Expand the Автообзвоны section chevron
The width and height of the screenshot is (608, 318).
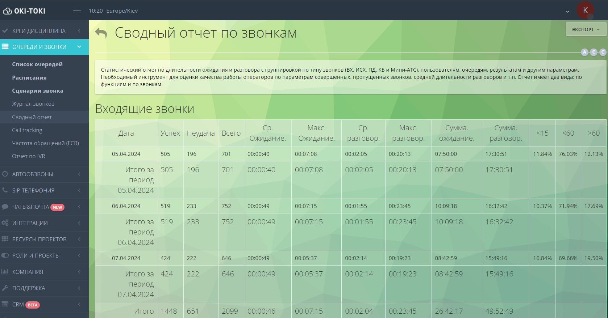(x=79, y=174)
